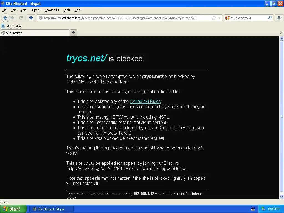Open the list all tabs button
Viewport: 284px width, 213px height.
(x=281, y=33)
